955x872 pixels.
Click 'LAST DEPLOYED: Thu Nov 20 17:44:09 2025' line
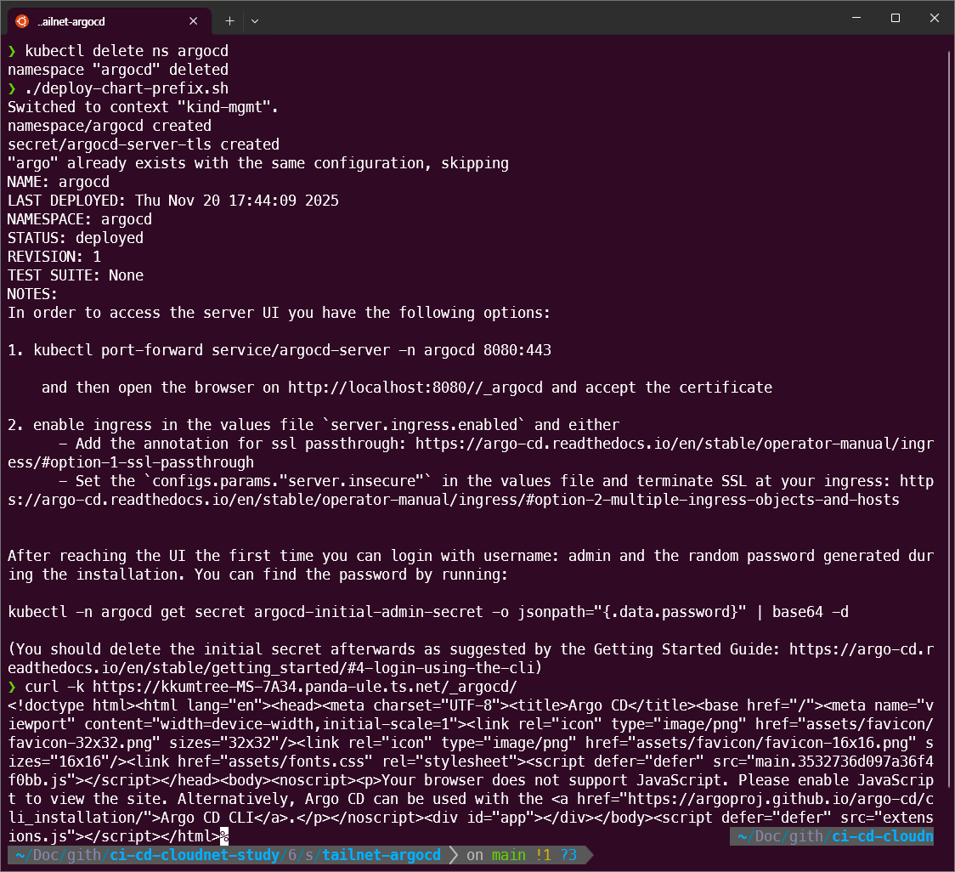tap(173, 201)
